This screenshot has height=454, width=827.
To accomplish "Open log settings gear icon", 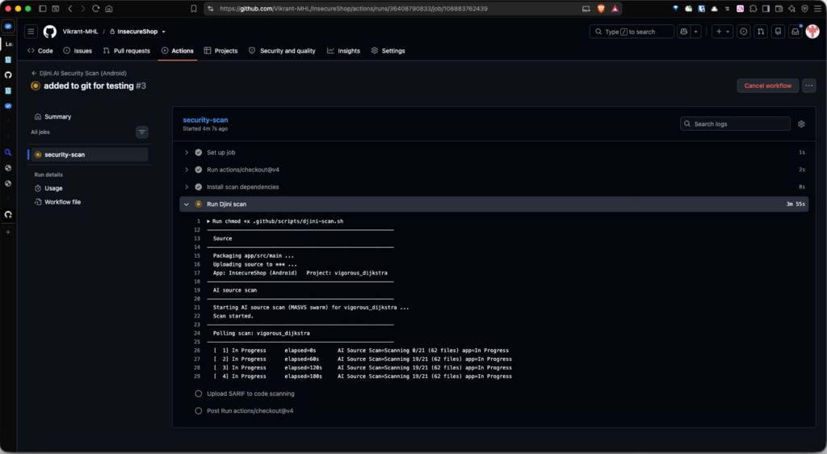I will pos(801,124).
